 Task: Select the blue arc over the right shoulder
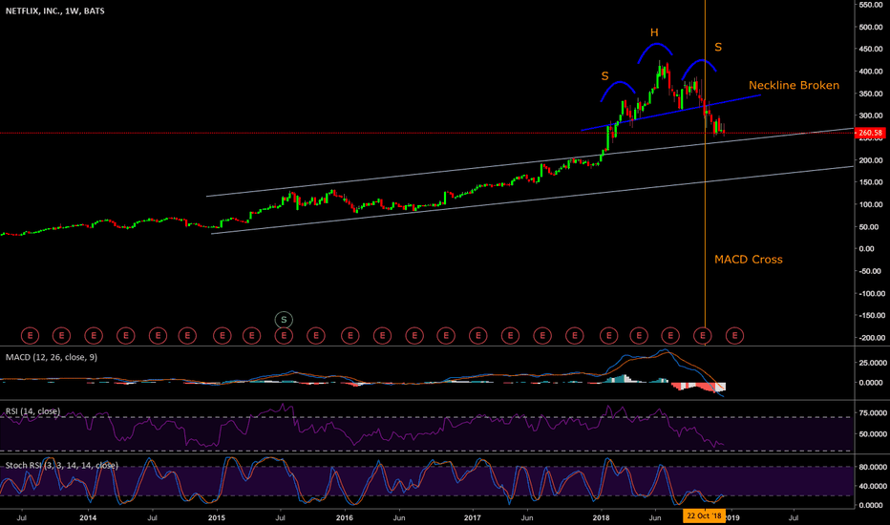(x=699, y=60)
